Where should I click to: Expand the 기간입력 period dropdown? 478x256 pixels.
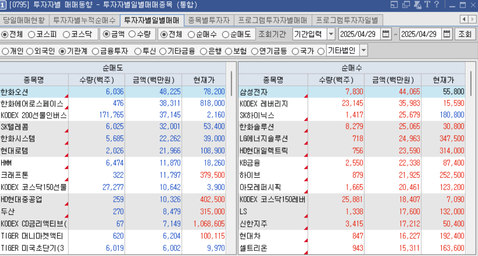tap(331, 34)
